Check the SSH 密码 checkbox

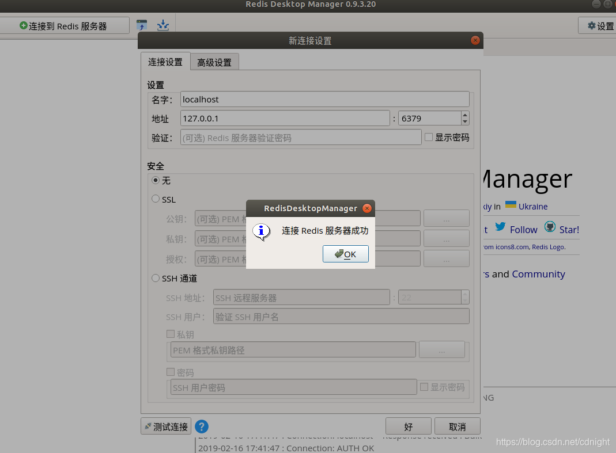pos(171,372)
